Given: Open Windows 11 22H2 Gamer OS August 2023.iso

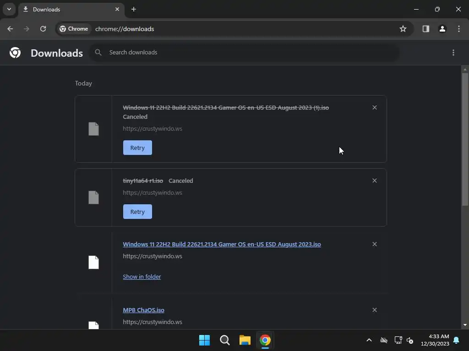Looking at the screenshot, I should (x=222, y=244).
